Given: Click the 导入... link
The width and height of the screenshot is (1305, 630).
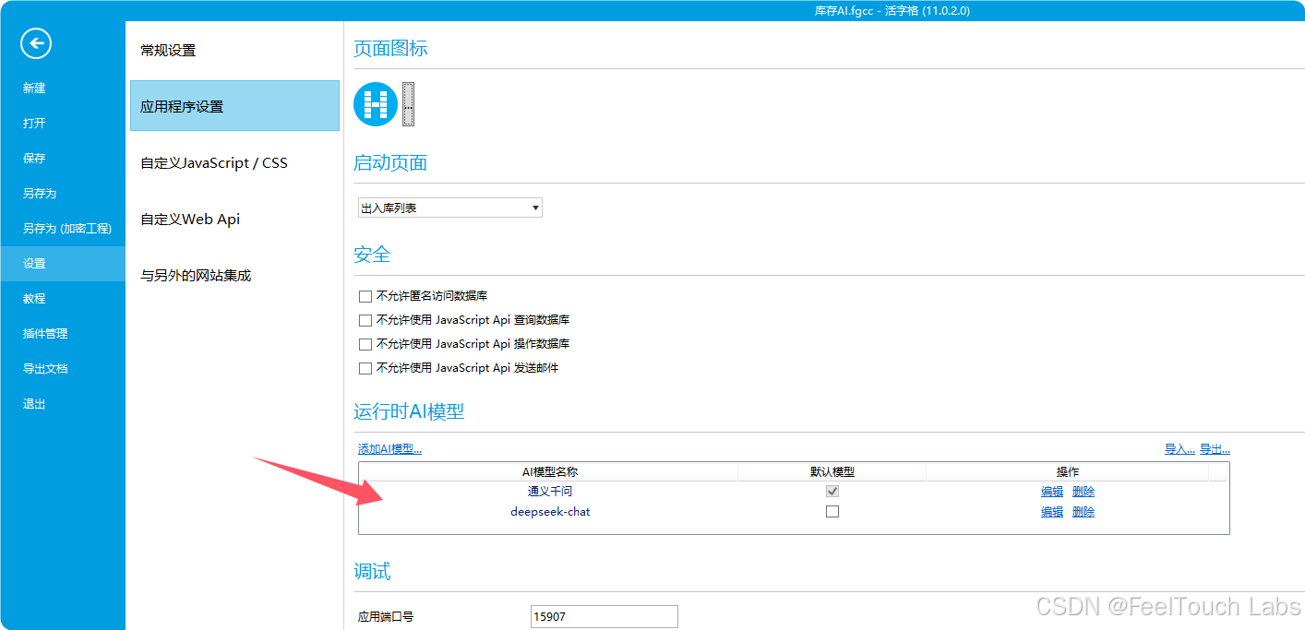Looking at the screenshot, I should (x=1179, y=449).
